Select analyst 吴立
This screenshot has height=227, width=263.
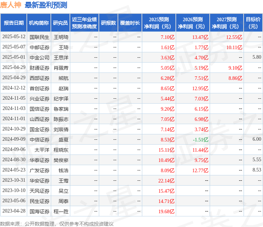click(x=64, y=191)
